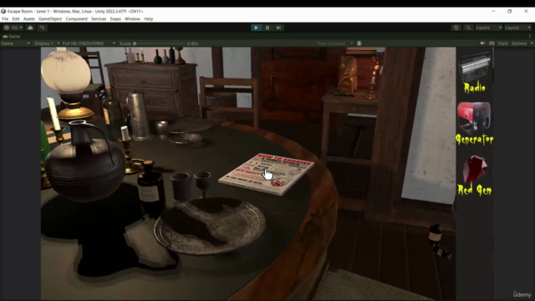Select the Game view tab
535x301 pixels.
(12, 36)
